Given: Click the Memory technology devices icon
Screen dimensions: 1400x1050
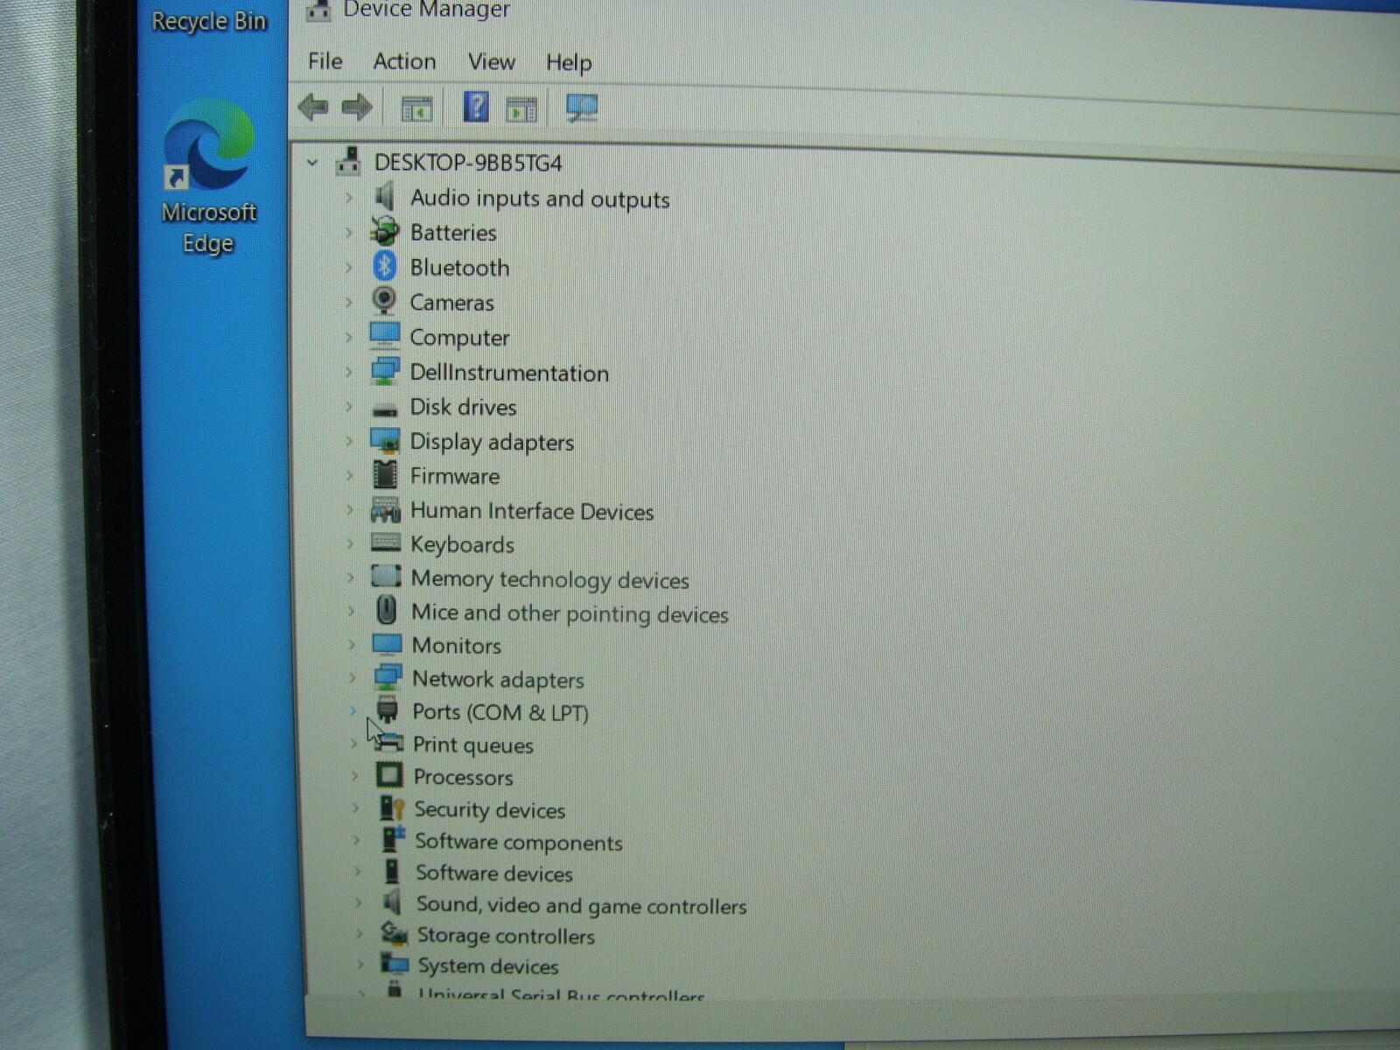Looking at the screenshot, I should coord(386,577).
